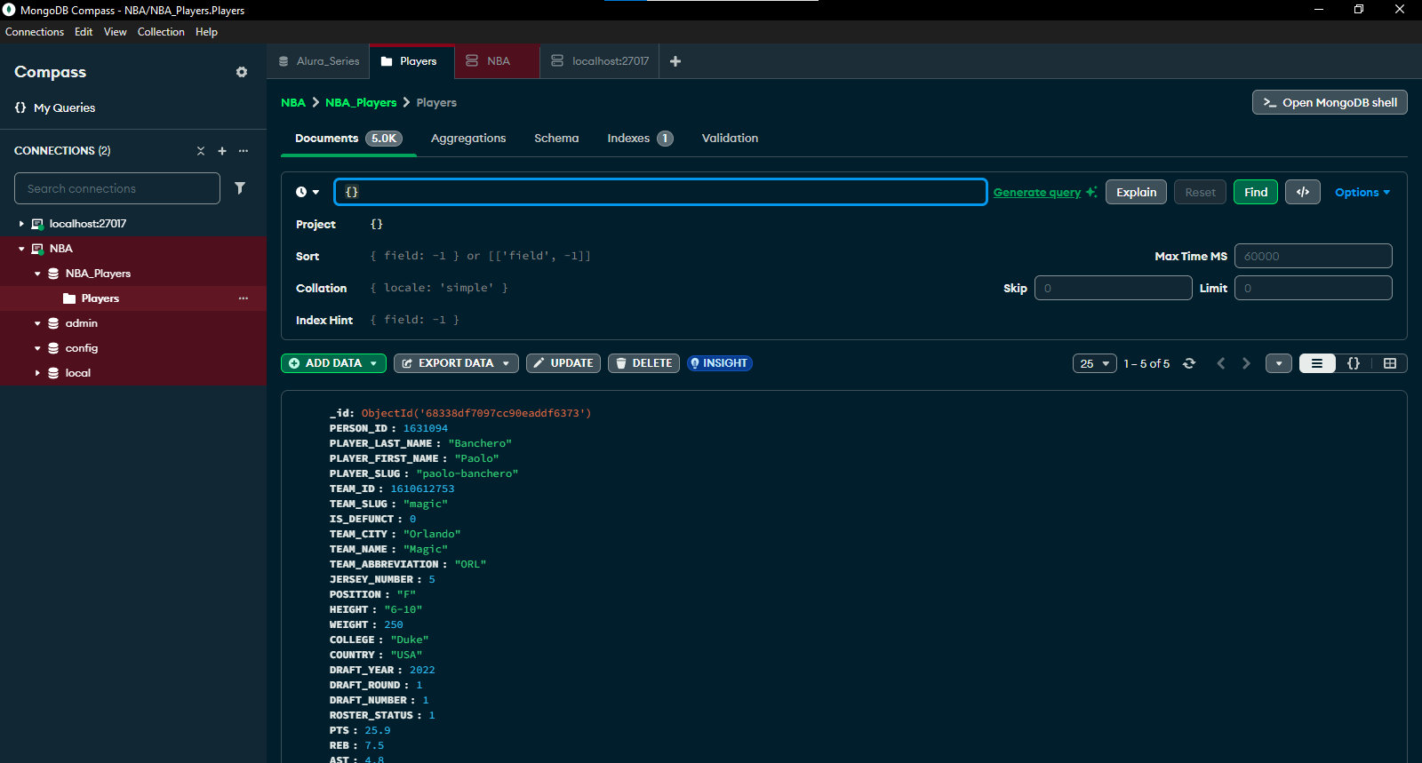Collapse all connections icon
The height and width of the screenshot is (763, 1422).
pyautogui.click(x=201, y=151)
